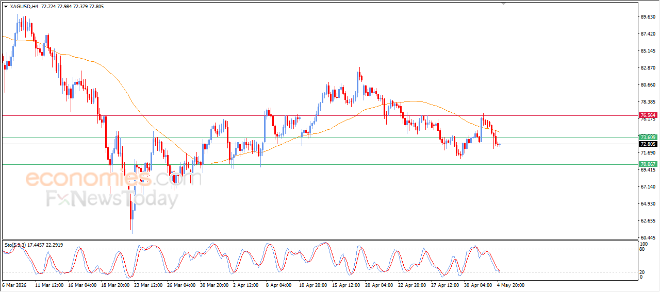
Task: Click the 89.630 price scale value
Action: coord(647,17)
